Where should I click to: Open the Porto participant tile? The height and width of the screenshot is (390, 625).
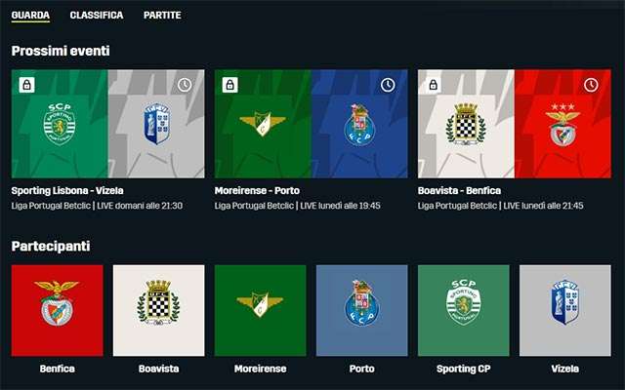362,310
